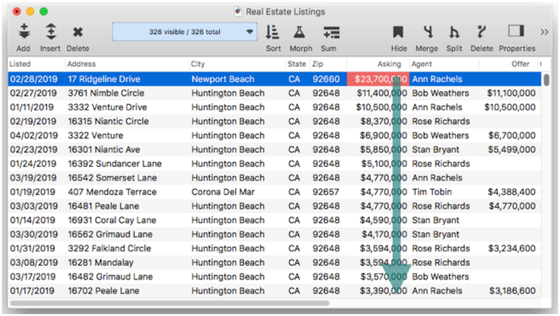Select the 17 Ridgeline Drive address cell
Image resolution: width=560 pixels, height=316 pixels.
click(104, 79)
